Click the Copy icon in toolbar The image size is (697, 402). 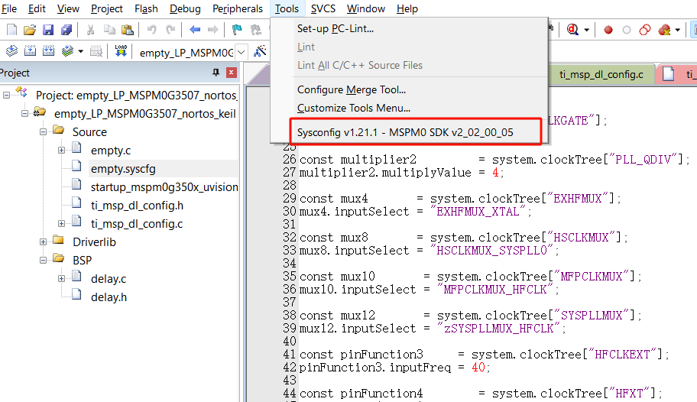109,30
